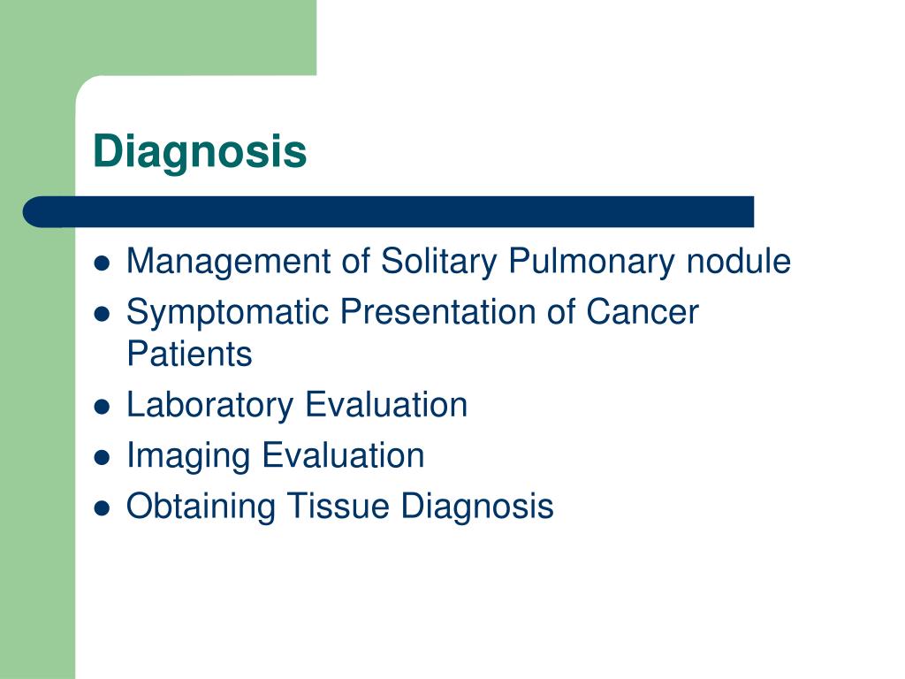Screen dimensions: 905x679
Task: Click the bullet dot before Imaging Evaluation
Action: pos(102,458)
